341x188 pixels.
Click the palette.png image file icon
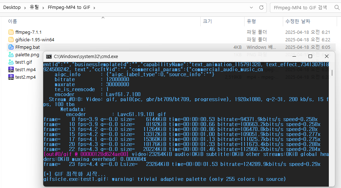pyautogui.click(x=11, y=54)
